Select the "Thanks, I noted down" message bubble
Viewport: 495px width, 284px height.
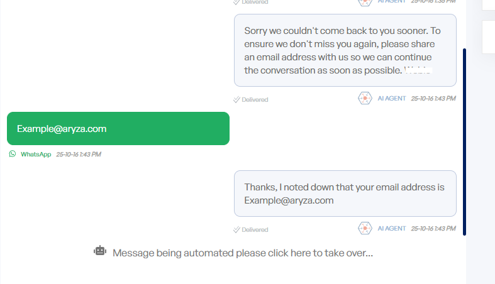click(x=345, y=194)
